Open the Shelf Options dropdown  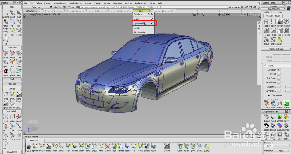click(274, 9)
